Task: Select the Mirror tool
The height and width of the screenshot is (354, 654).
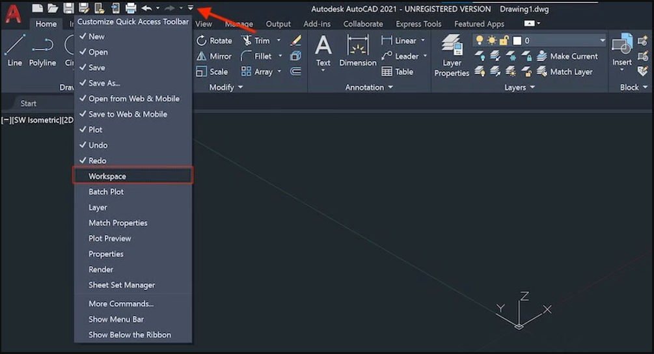Action: (214, 57)
